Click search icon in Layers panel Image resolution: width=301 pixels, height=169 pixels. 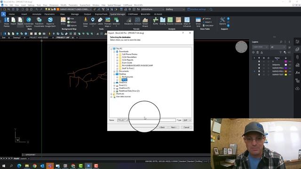[x=281, y=42]
